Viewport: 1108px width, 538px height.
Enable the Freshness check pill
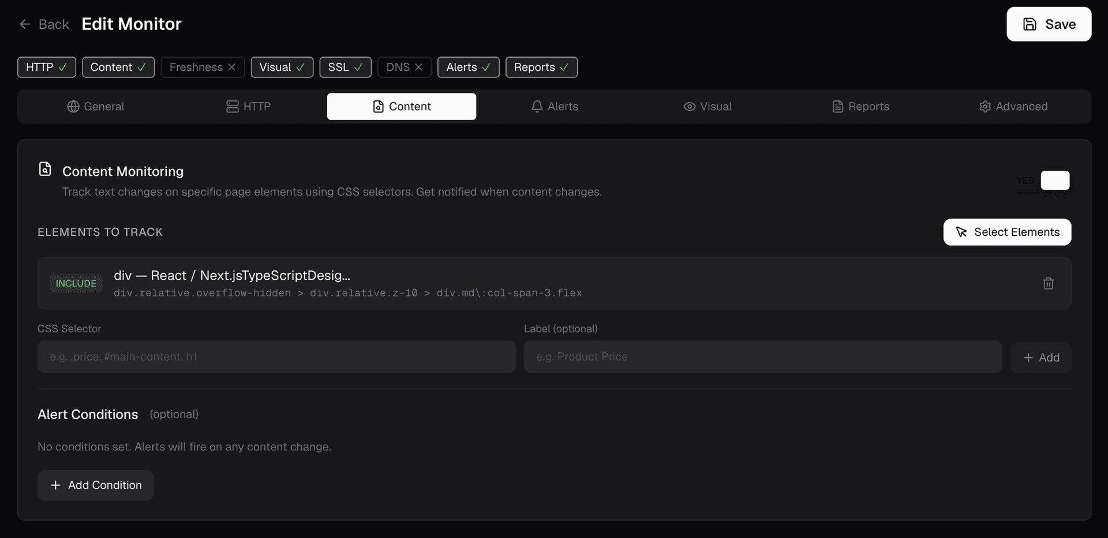(x=202, y=67)
